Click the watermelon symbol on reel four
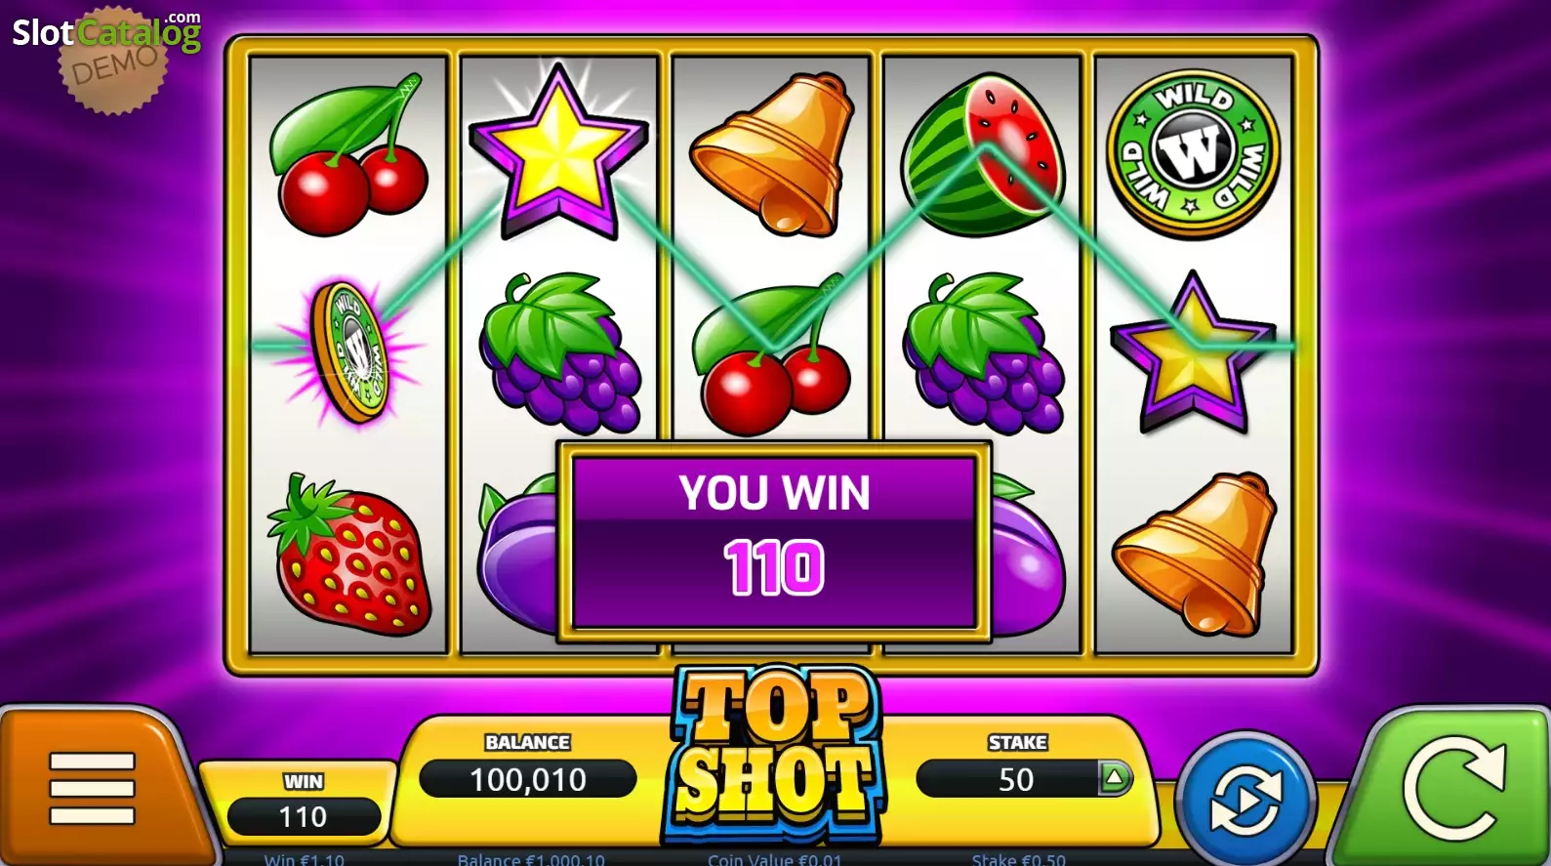The image size is (1551, 866). tap(982, 154)
